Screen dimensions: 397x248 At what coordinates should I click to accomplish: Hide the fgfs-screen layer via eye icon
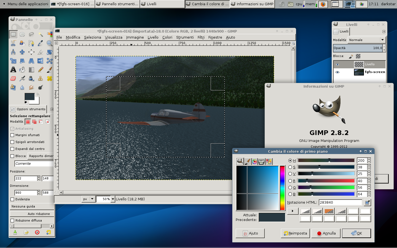(337, 72)
